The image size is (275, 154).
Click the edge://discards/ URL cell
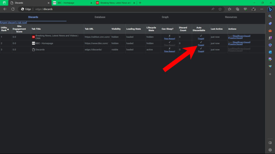click(93, 50)
